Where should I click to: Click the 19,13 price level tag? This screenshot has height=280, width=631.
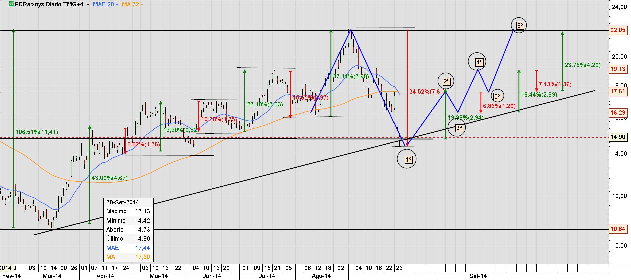tap(618, 69)
